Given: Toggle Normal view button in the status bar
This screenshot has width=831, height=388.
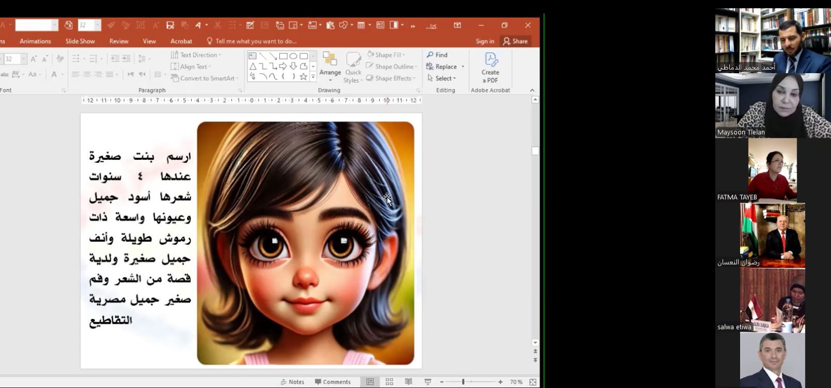Looking at the screenshot, I should point(370,382).
